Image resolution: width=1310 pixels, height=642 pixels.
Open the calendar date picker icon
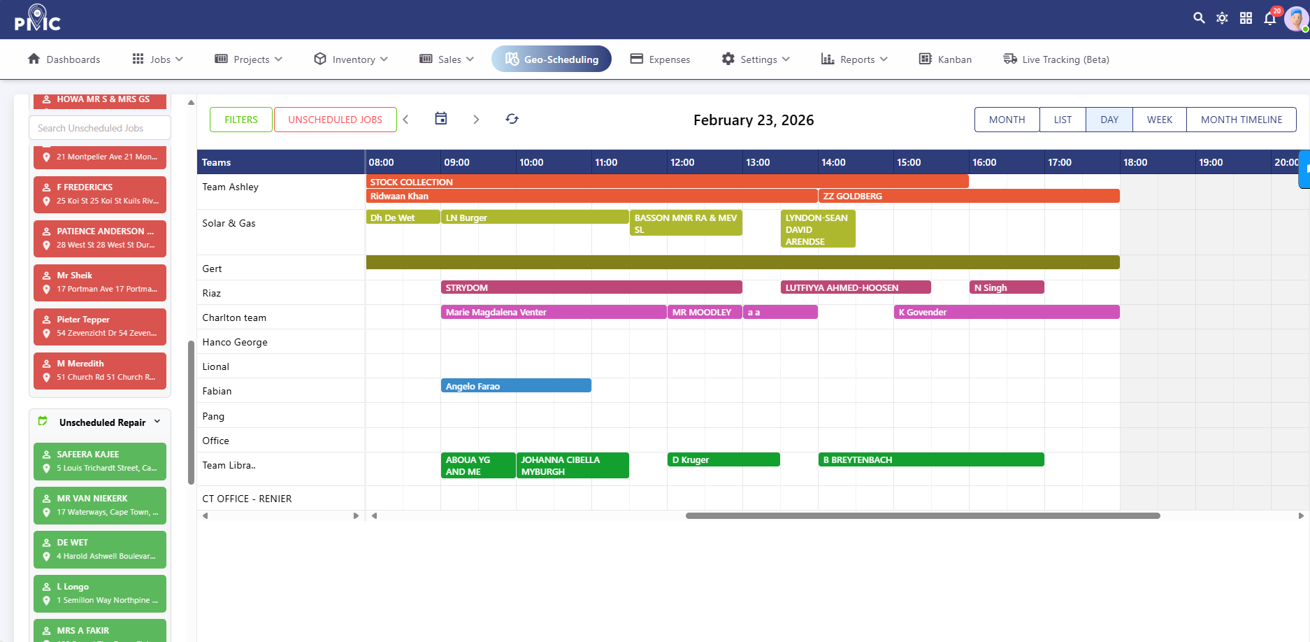pyautogui.click(x=441, y=119)
